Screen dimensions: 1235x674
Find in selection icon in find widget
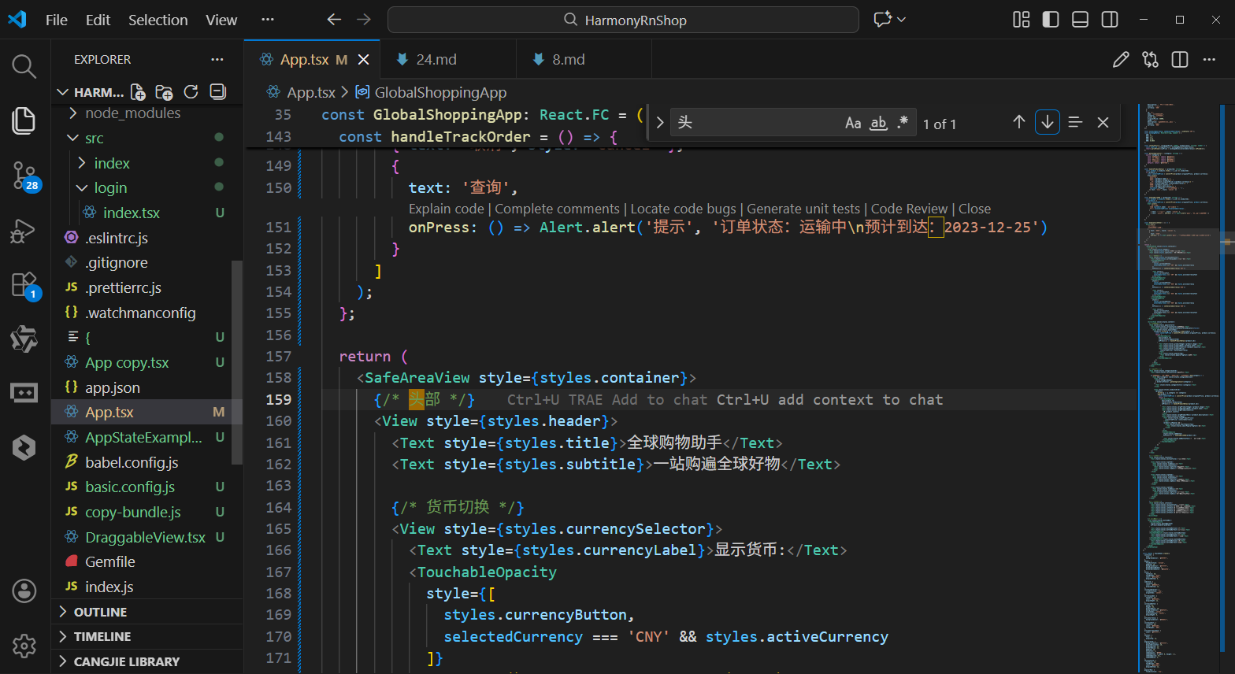point(1075,122)
